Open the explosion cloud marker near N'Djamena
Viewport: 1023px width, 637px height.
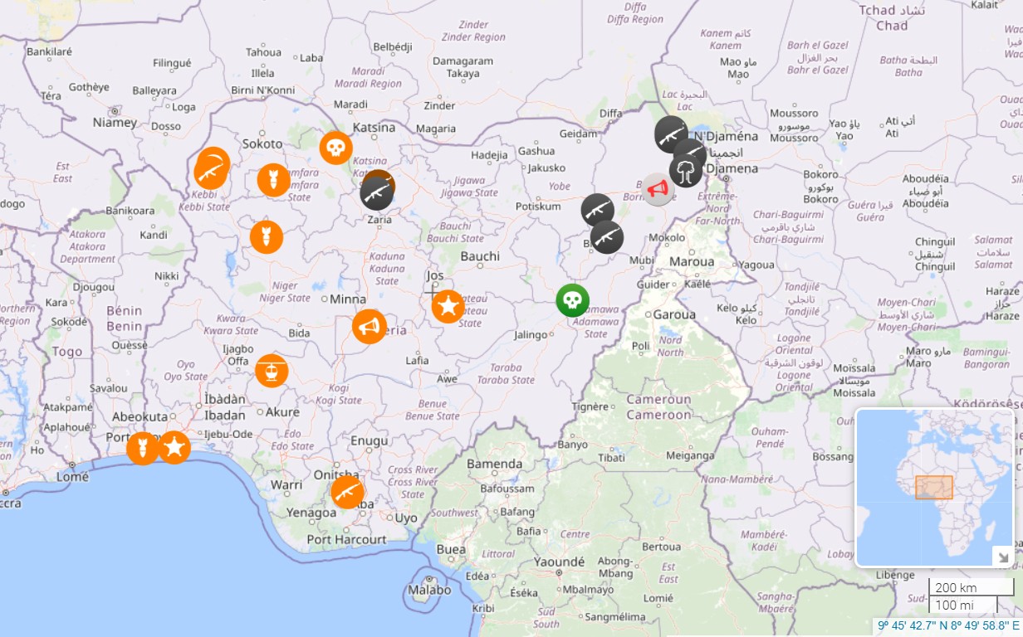point(686,171)
